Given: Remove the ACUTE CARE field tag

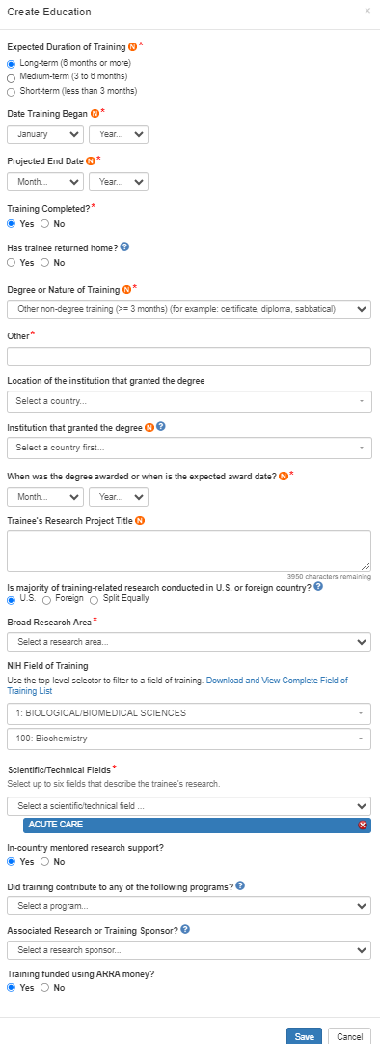Looking at the screenshot, I should (x=362, y=826).
